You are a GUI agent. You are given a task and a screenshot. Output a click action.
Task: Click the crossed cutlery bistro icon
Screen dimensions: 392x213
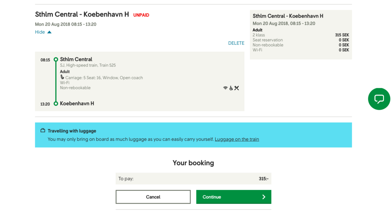pyautogui.click(x=237, y=88)
